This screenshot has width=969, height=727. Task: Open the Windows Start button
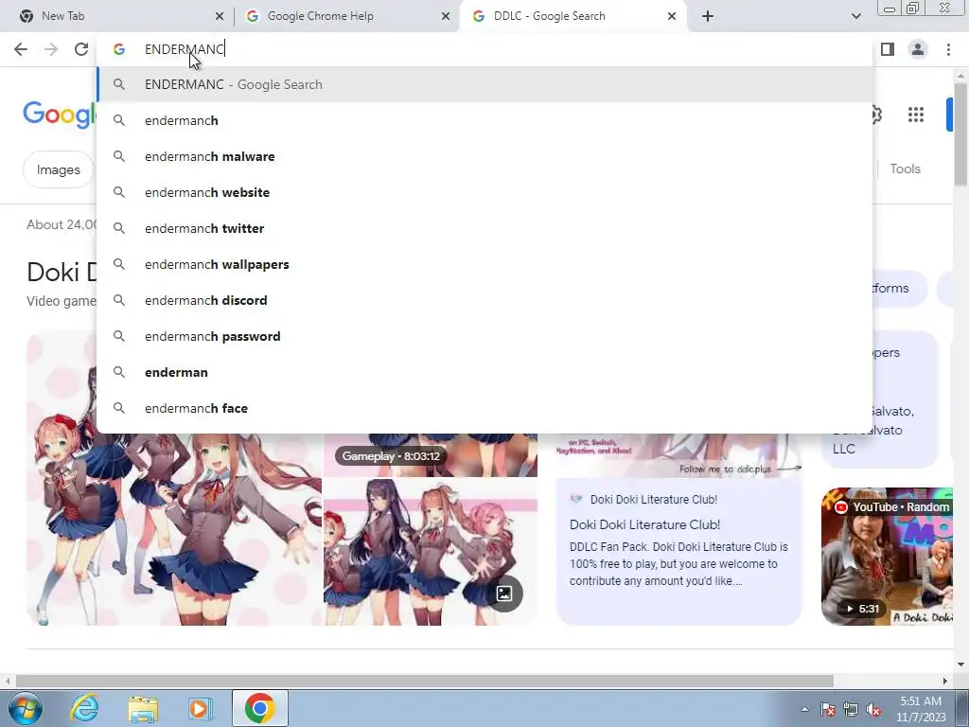25,708
